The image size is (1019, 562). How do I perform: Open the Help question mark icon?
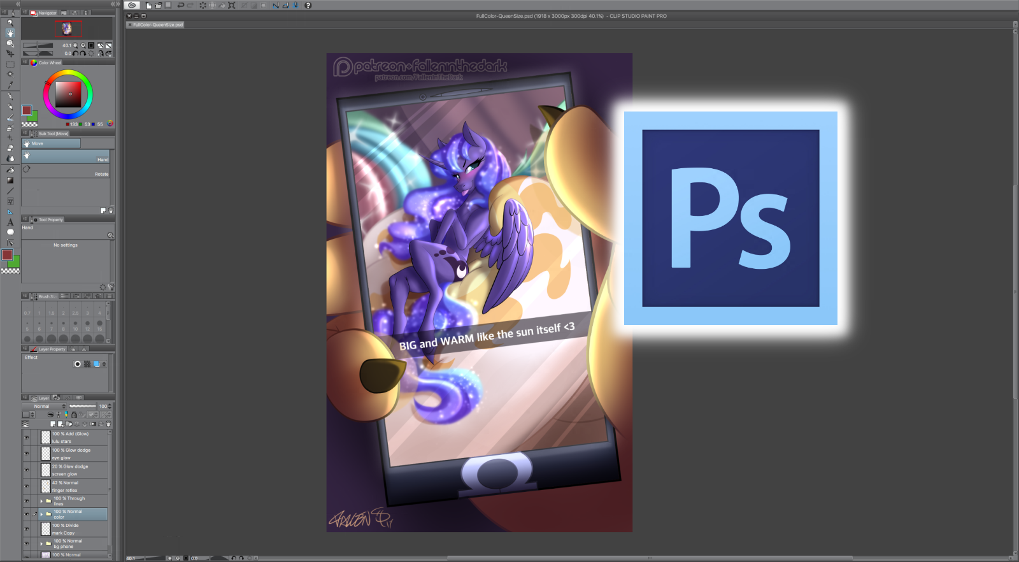308,5
